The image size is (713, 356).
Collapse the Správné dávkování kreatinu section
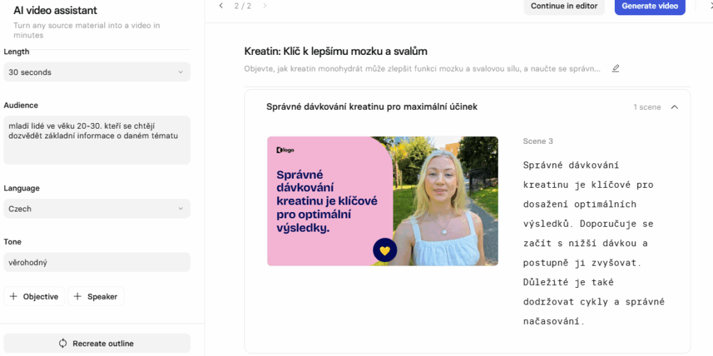[674, 107]
